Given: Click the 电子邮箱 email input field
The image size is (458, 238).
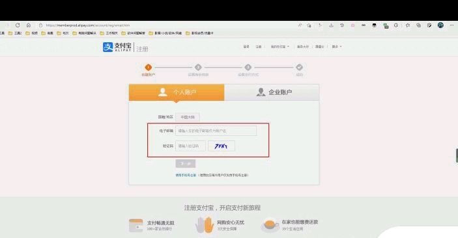Looking at the screenshot, I should tap(216, 131).
